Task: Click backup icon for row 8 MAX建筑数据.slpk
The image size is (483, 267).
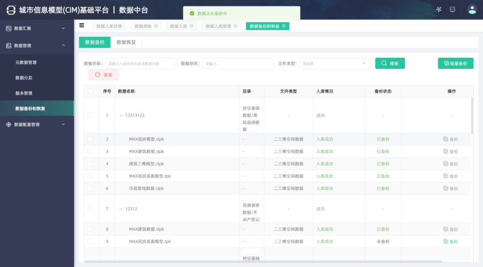Action: click(x=445, y=229)
